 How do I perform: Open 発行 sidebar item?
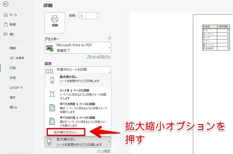pos(12,97)
